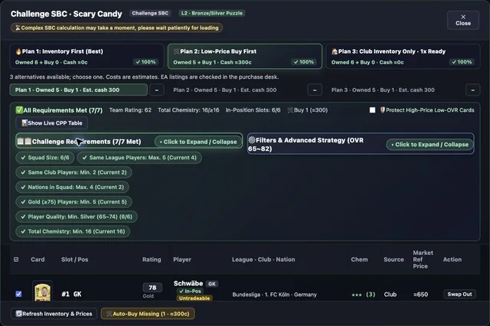Select Plan 3: Club Inventory Only

click(403, 56)
